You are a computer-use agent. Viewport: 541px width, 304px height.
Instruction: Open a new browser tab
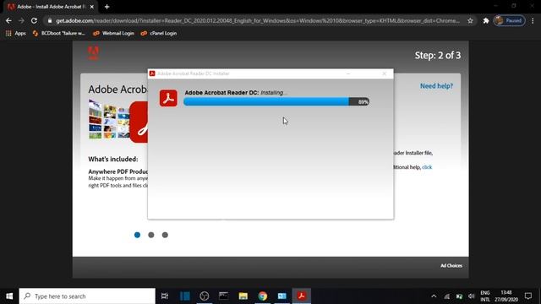tap(107, 7)
